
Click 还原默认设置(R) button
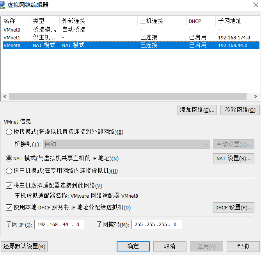pyautogui.click(x=24, y=246)
